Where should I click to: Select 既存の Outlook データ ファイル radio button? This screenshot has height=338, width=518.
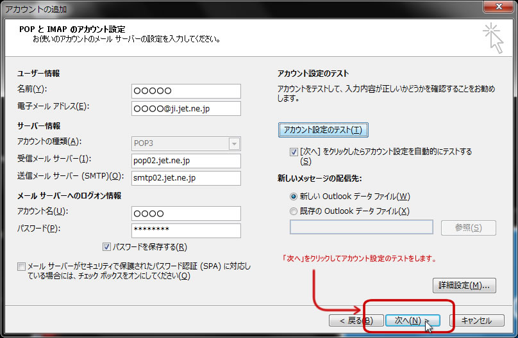click(x=294, y=211)
